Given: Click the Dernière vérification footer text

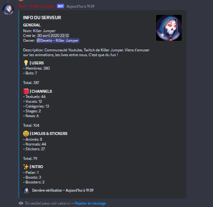Looking at the screenshot, I should pos(47,190).
